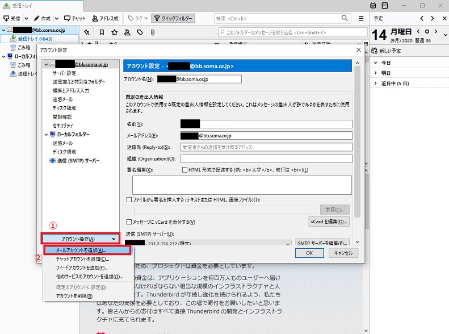Select Outgoing Server (送信 SMTP サーバー) item
449x334 pixels.
tap(74, 161)
